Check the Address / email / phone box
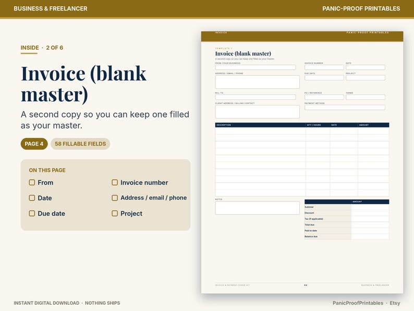 115,198
